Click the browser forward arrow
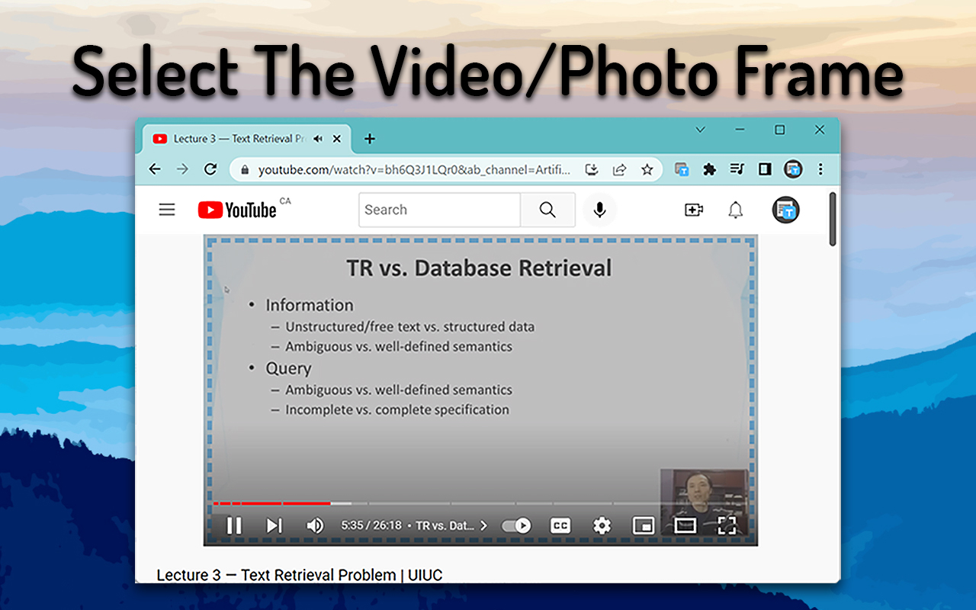The width and height of the screenshot is (976, 610). pyautogui.click(x=182, y=169)
